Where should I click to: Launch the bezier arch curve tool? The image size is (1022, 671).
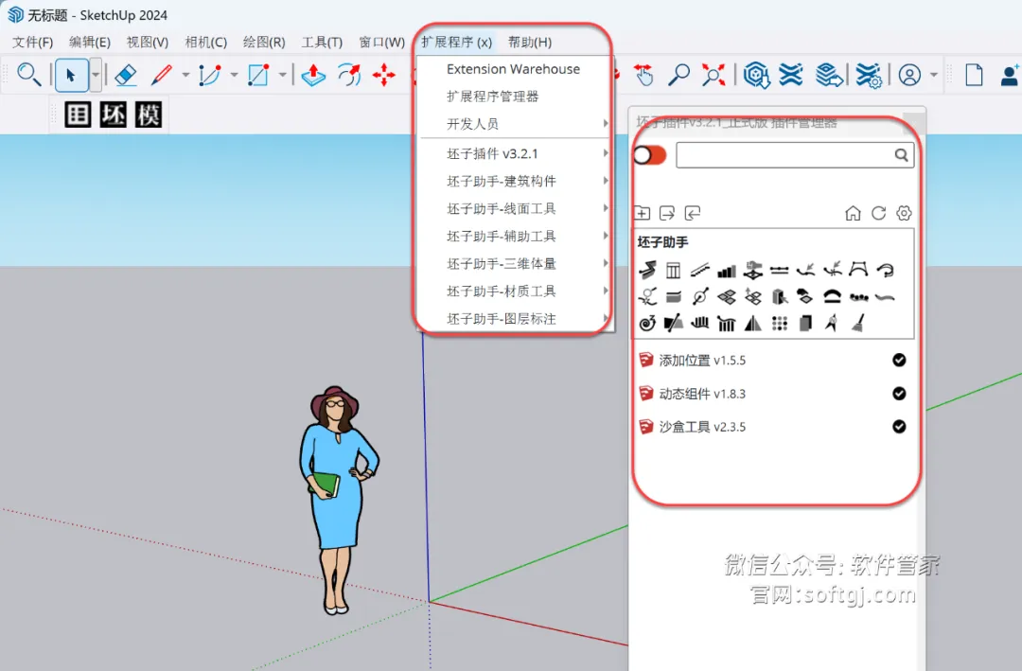(x=858, y=270)
